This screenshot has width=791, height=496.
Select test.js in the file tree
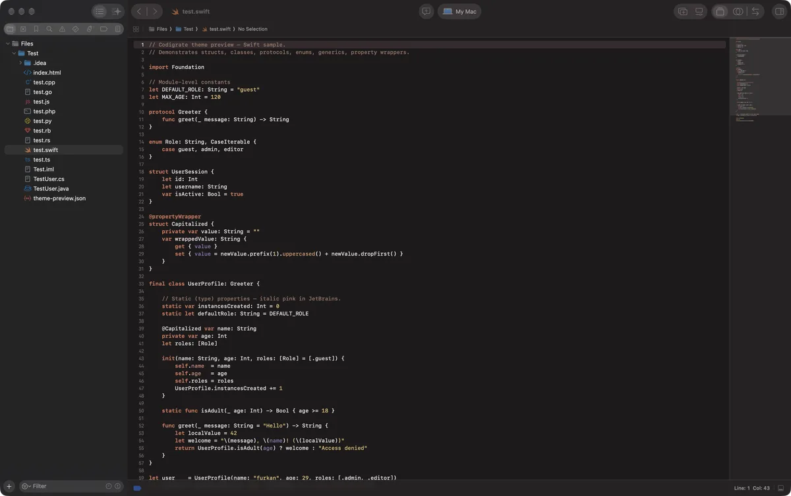click(63, 101)
